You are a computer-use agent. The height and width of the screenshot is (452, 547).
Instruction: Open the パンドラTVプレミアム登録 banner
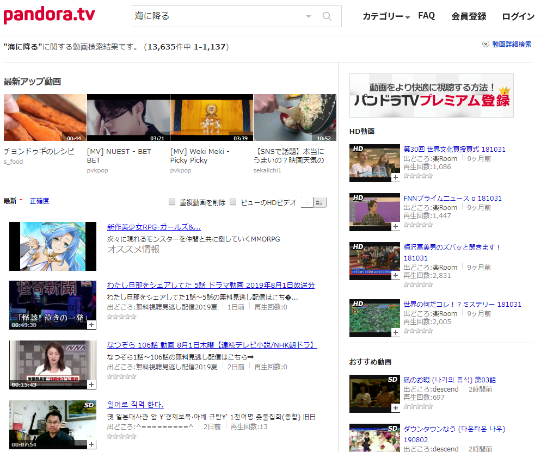coord(431,96)
